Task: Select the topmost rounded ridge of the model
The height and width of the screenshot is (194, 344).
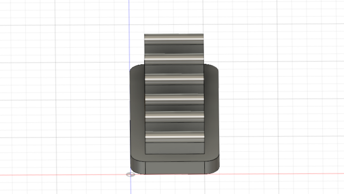Action: (x=174, y=39)
